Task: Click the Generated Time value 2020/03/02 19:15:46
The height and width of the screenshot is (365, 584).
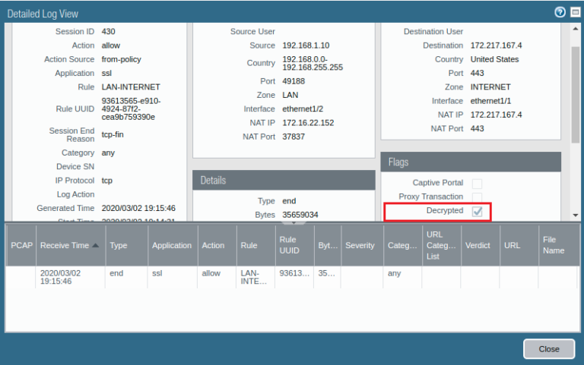Action: pyautogui.click(x=138, y=208)
